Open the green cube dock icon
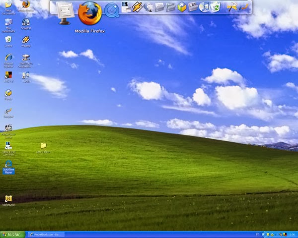The height and width of the screenshot is (238, 298). coord(182,7)
